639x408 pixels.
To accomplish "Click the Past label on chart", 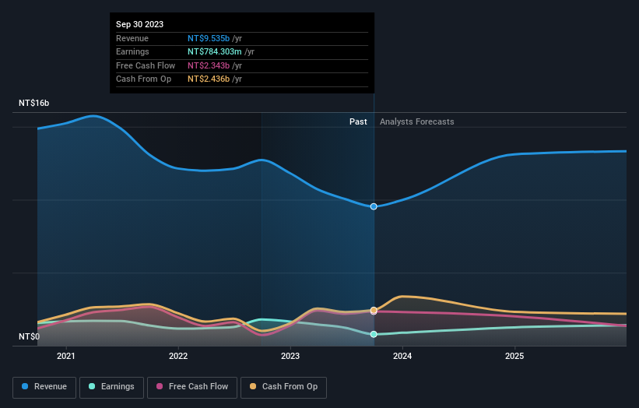I will [358, 122].
